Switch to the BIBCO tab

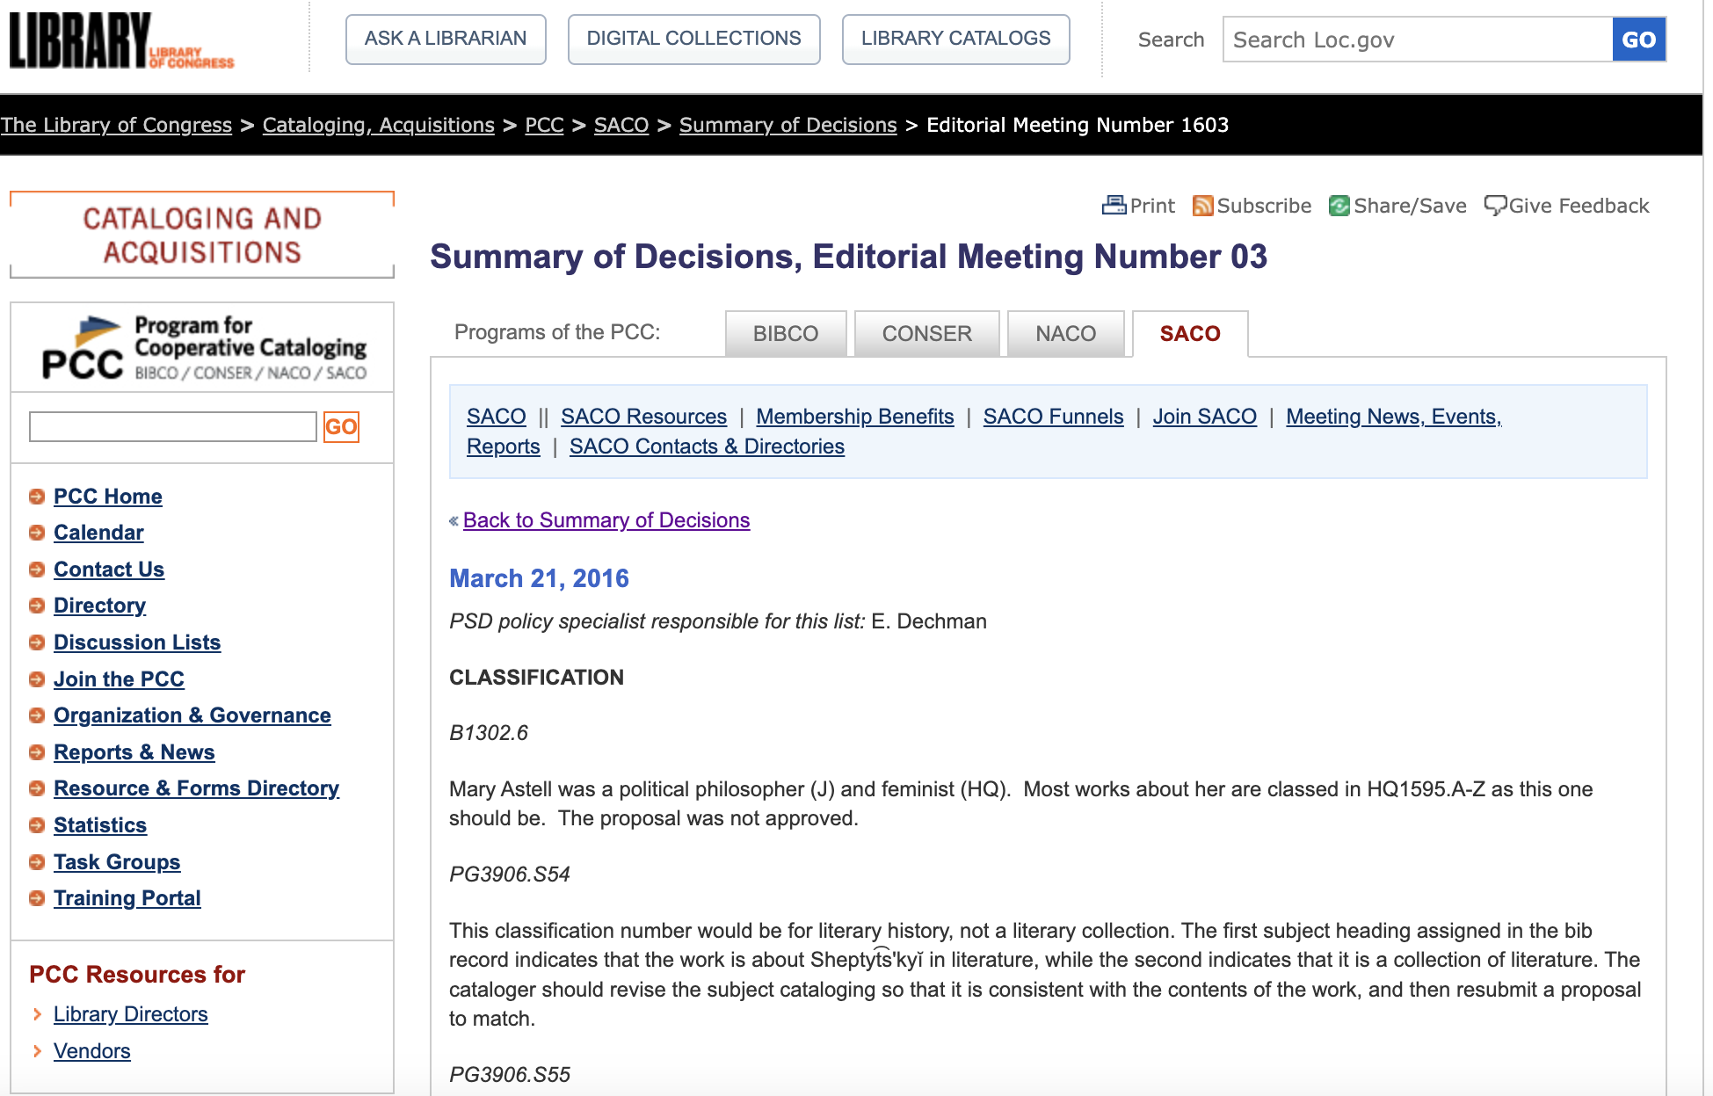785,334
